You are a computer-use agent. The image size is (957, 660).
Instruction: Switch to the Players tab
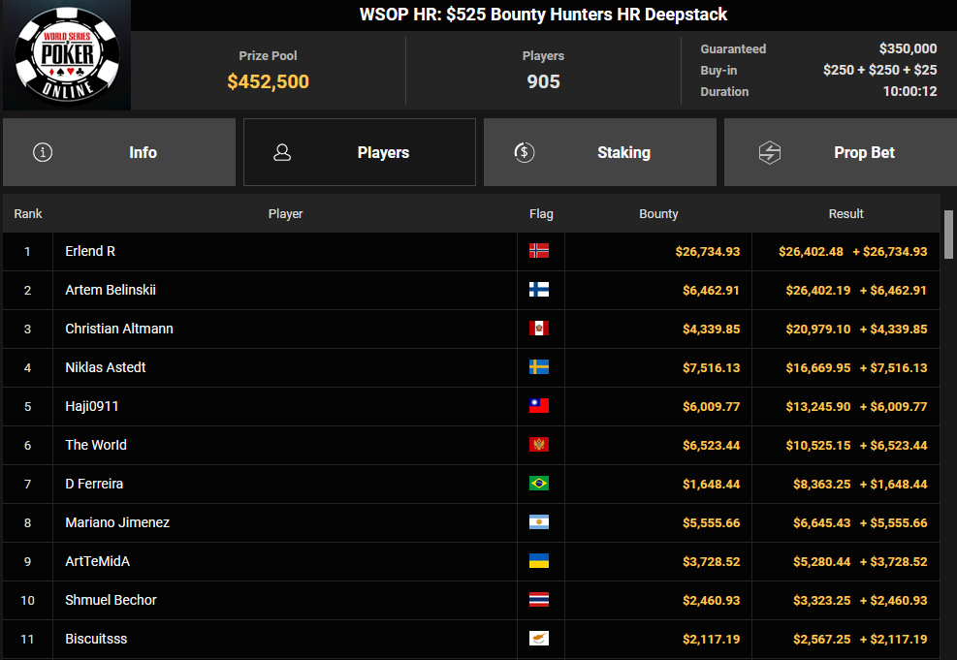360,152
